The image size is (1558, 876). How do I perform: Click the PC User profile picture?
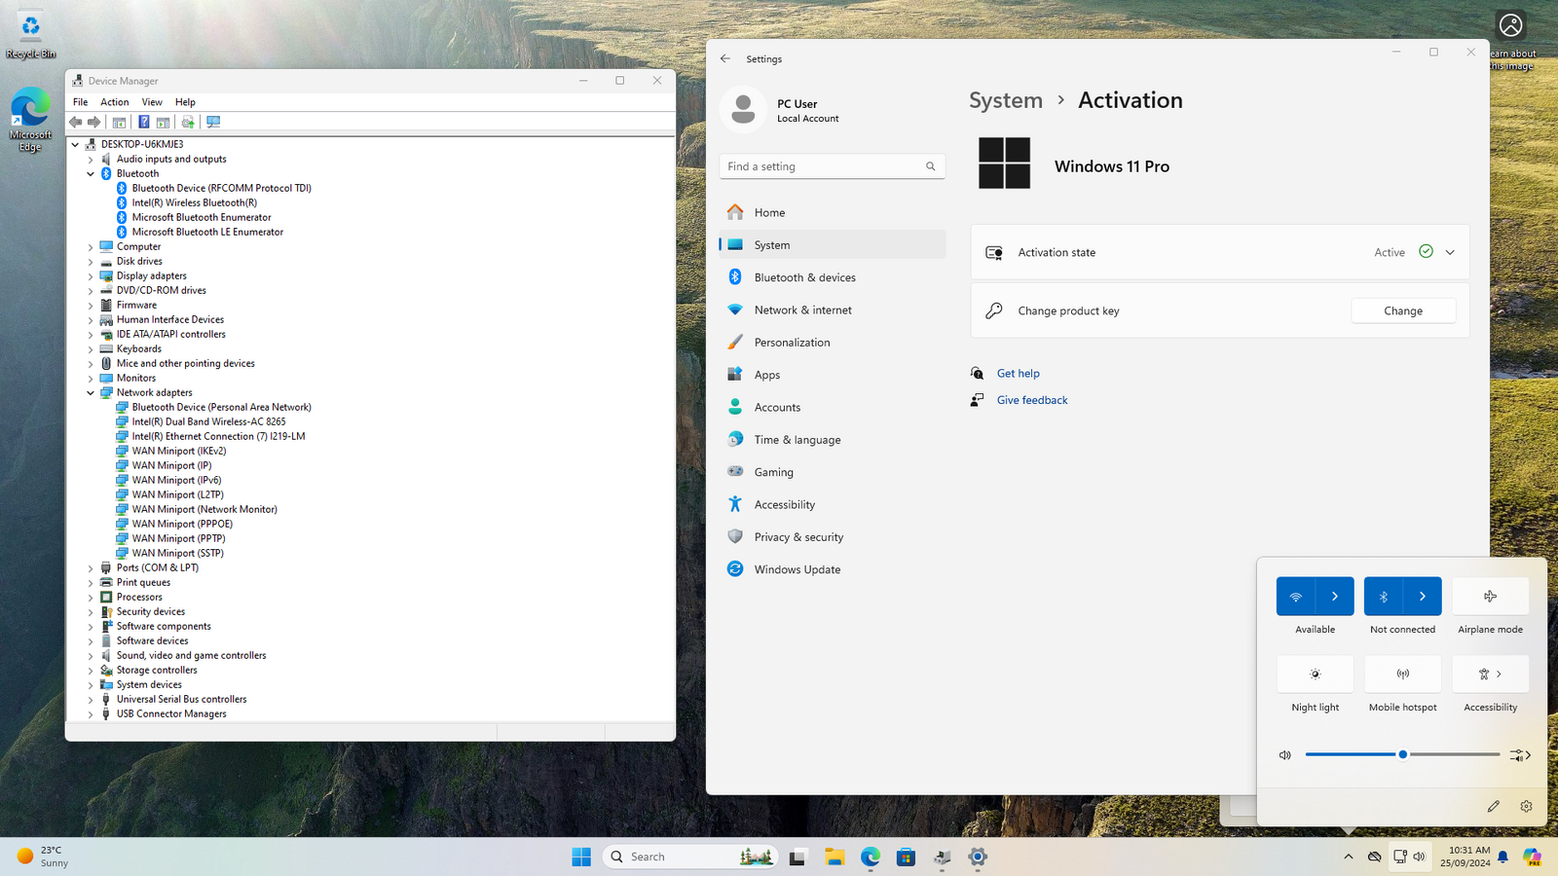(743, 109)
